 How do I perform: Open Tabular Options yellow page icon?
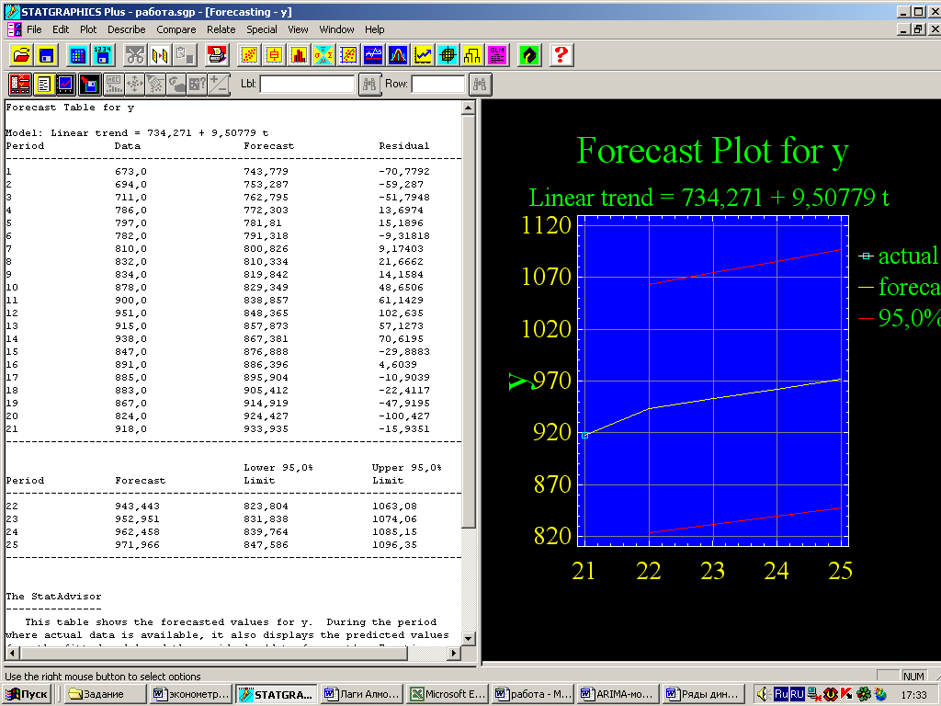tap(44, 84)
